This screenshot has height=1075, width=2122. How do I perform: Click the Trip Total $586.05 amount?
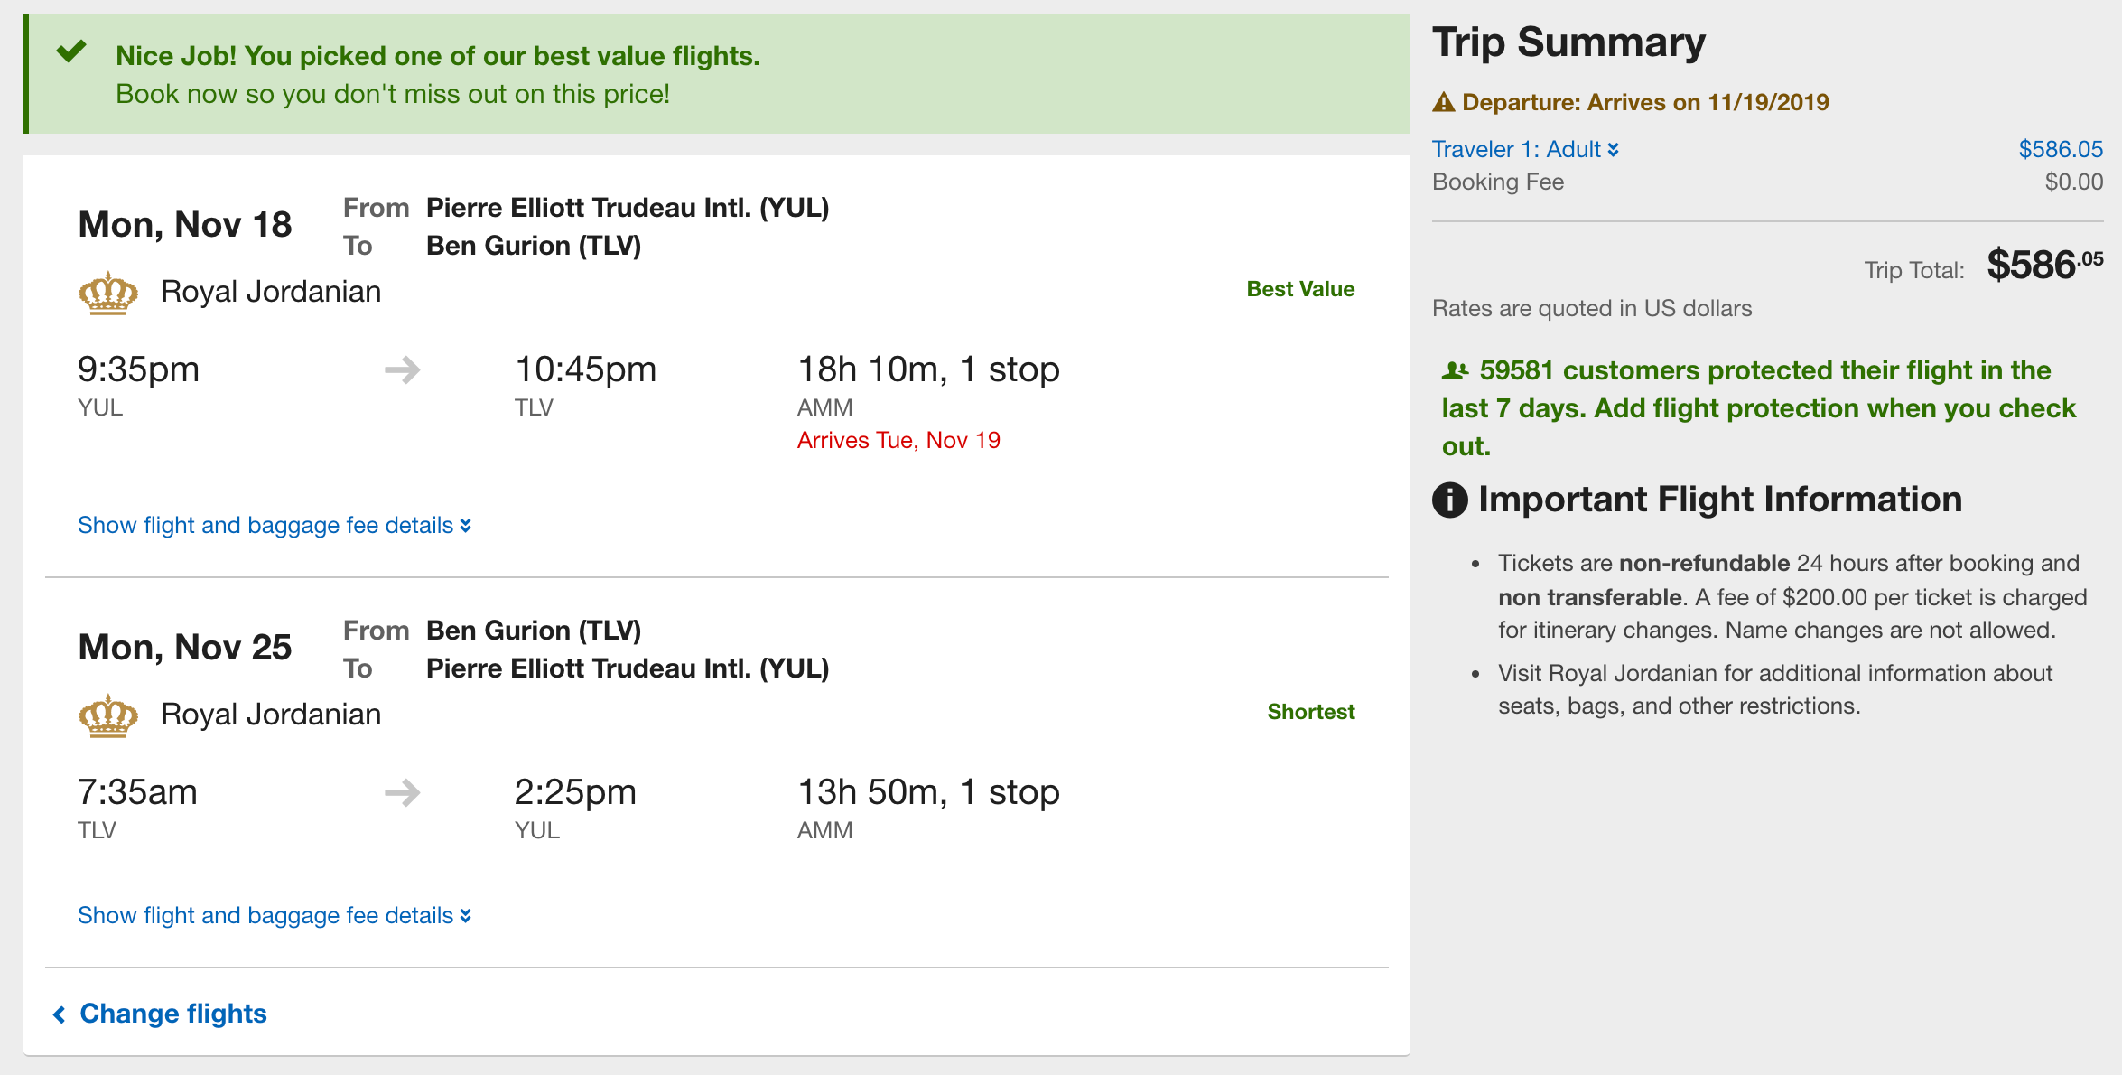click(x=2044, y=266)
